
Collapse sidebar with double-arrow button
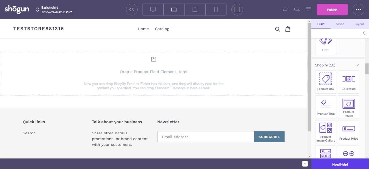coord(305,164)
